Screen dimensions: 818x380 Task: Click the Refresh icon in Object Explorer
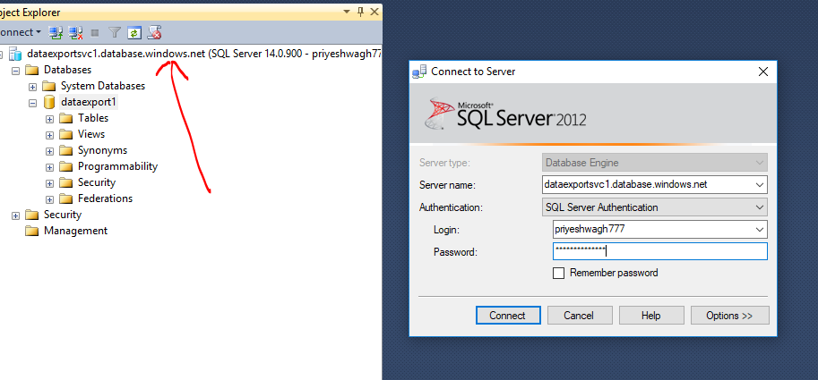tap(134, 33)
